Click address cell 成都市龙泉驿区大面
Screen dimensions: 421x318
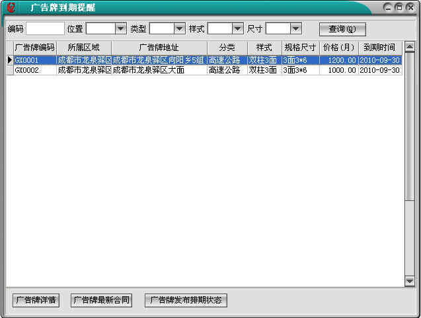159,70
